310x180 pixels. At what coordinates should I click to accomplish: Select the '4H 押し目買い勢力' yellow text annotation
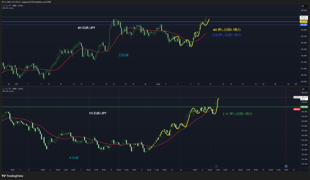tap(227, 30)
